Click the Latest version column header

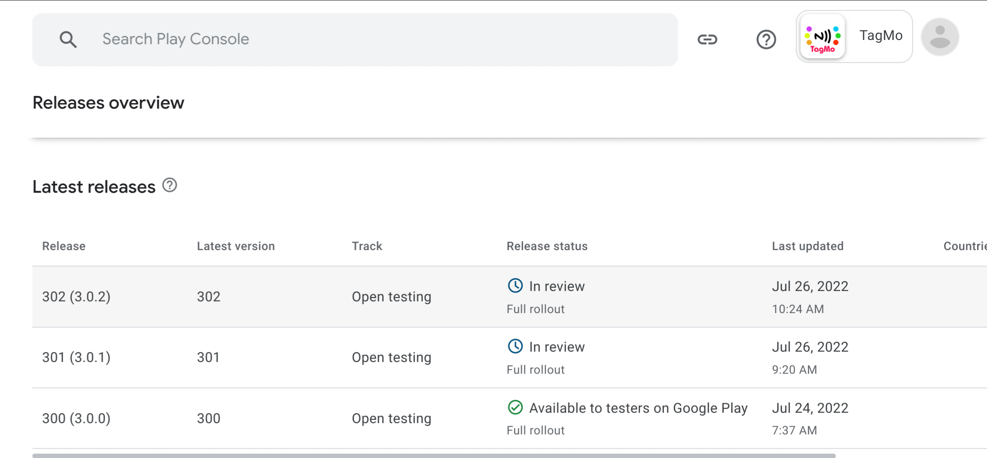point(235,246)
